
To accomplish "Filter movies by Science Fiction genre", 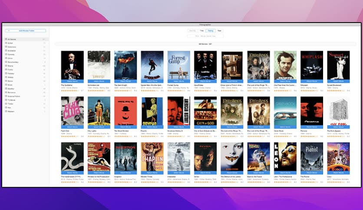I will coord(25,96).
